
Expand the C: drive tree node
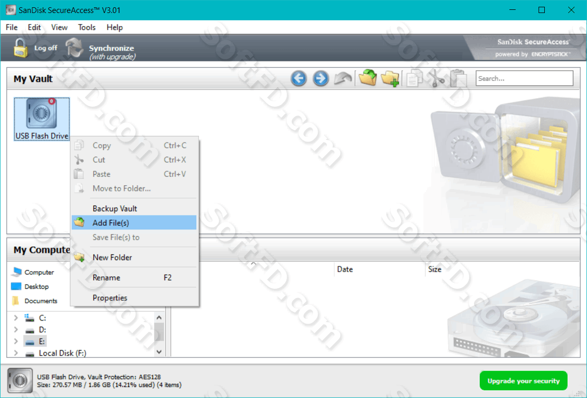pos(16,318)
